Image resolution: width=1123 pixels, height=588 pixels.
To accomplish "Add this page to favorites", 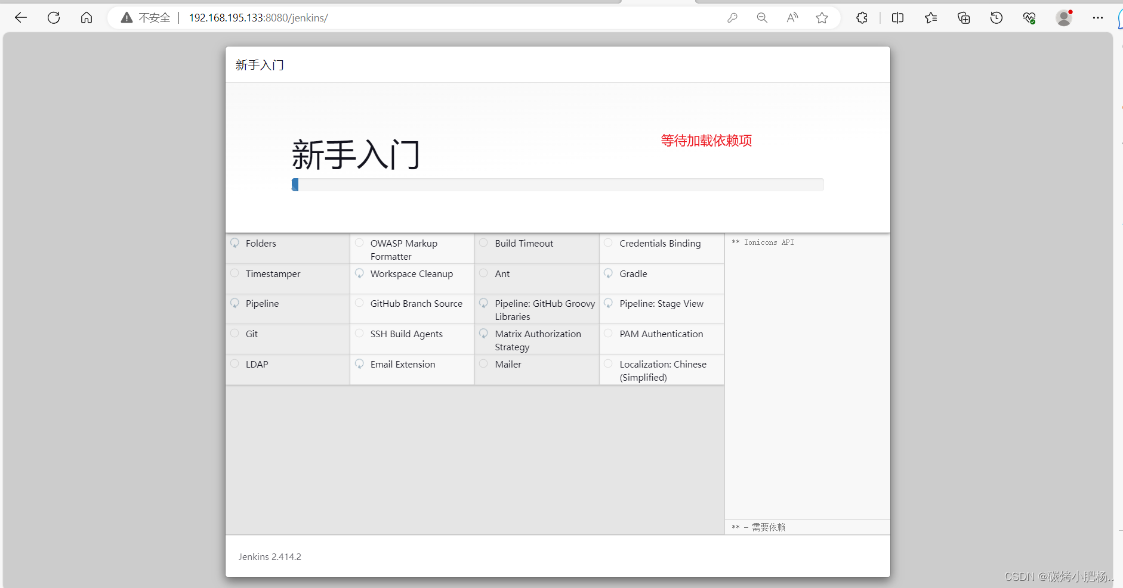I will [822, 18].
